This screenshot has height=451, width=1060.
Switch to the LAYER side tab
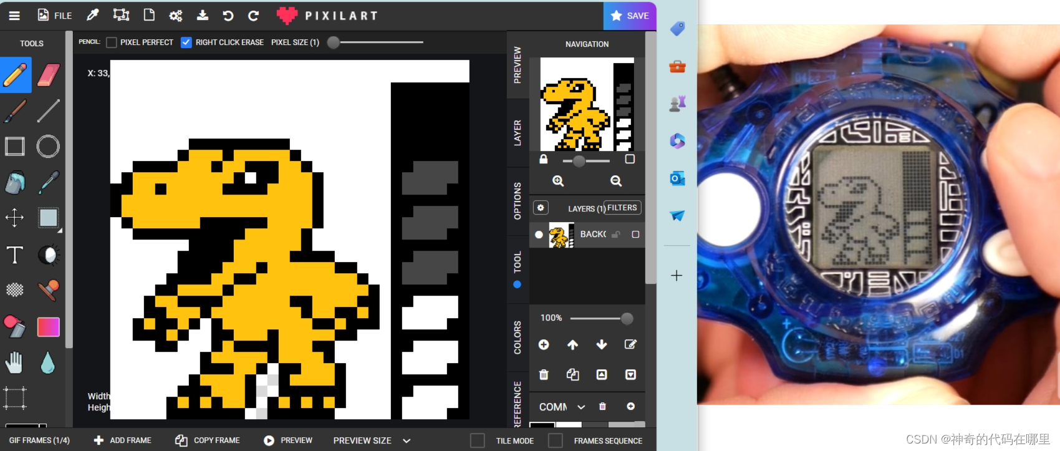tap(517, 133)
